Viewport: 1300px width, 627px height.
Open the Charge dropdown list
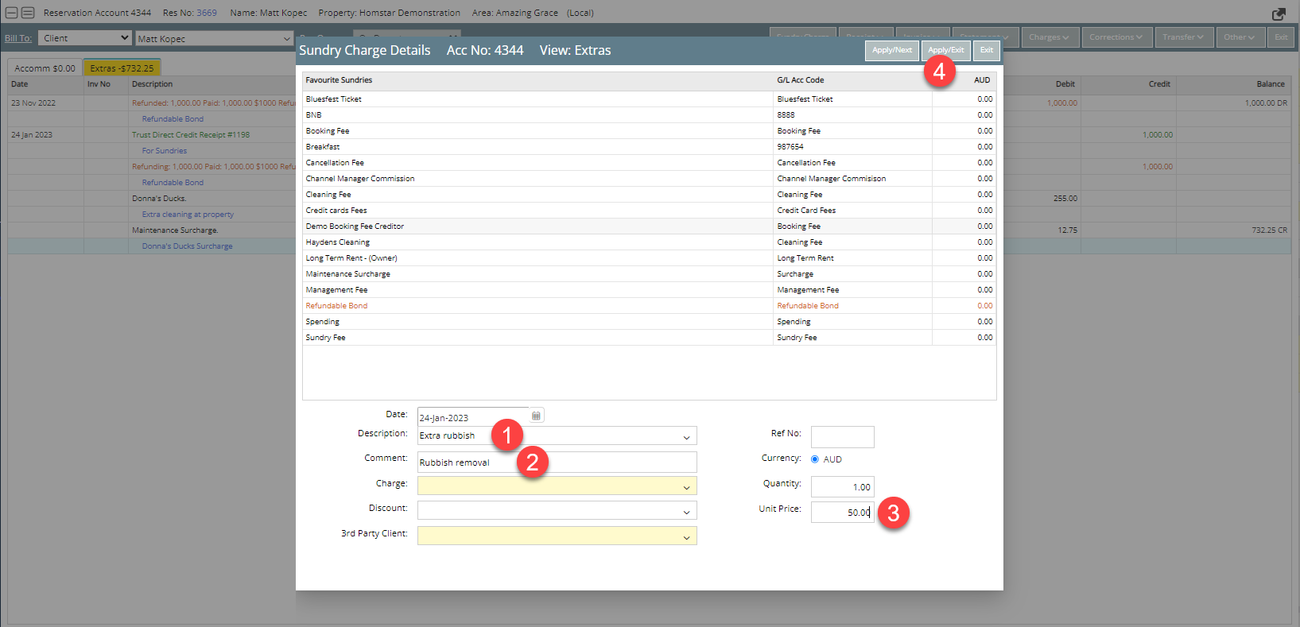[x=686, y=486]
